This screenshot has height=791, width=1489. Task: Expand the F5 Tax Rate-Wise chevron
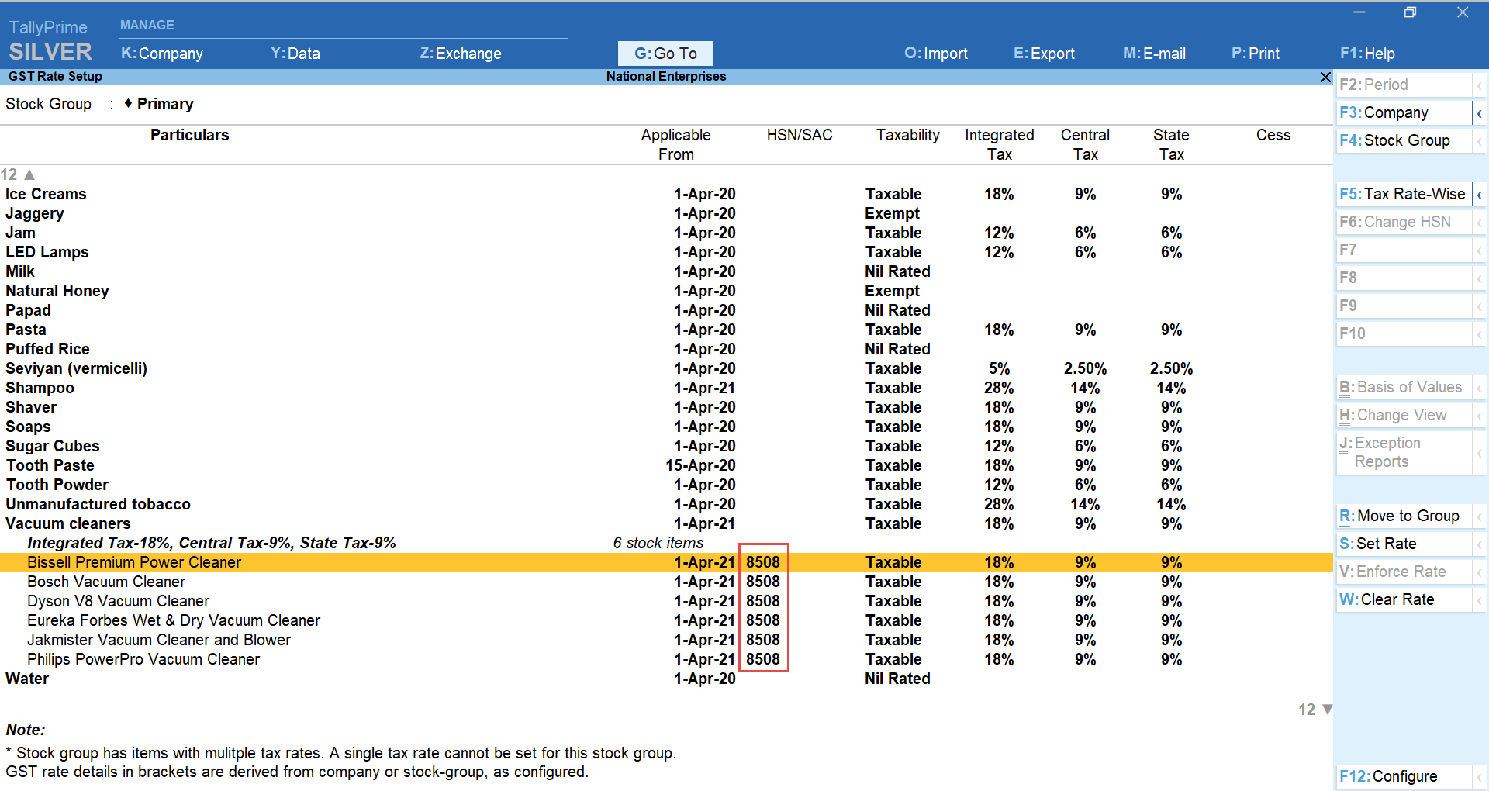coord(1480,195)
